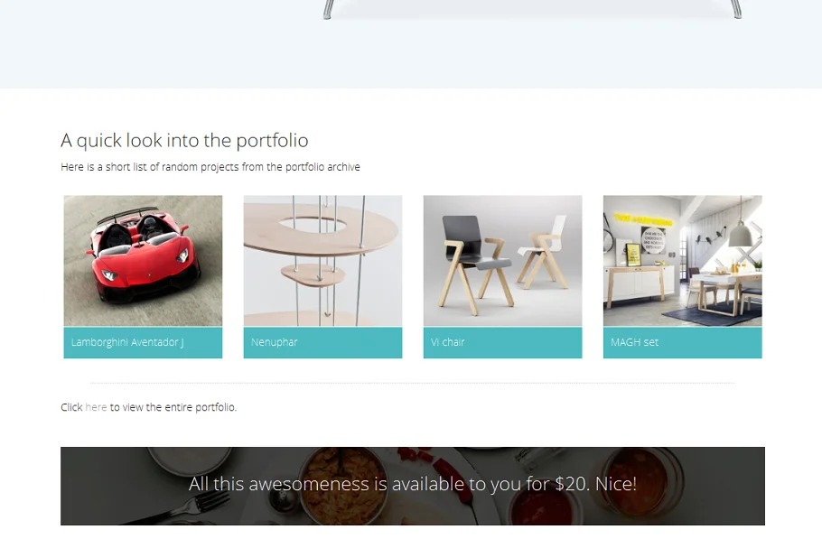This screenshot has width=822, height=548.
Task: Select the random projects subtitle text
Action: coord(210,167)
